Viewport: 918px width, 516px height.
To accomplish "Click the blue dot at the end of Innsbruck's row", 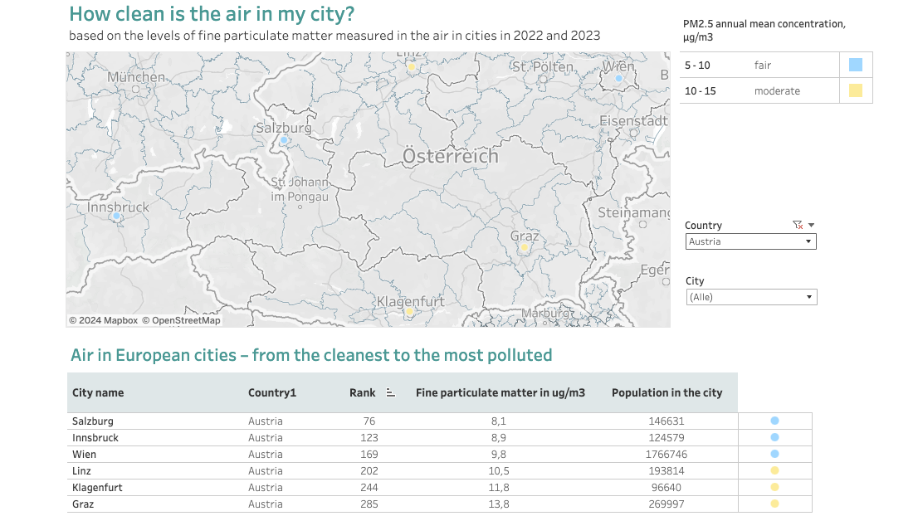I will 774,437.
